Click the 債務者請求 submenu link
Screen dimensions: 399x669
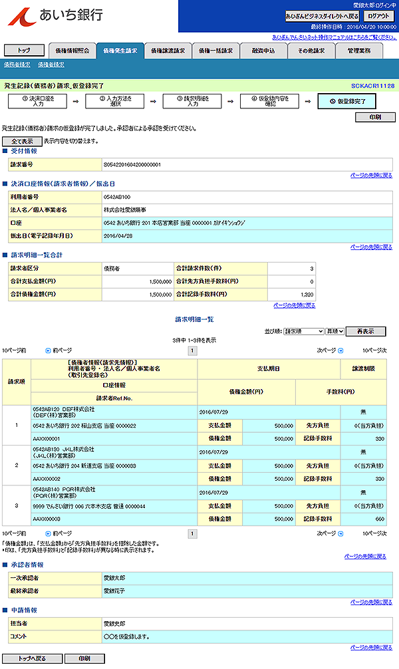(17, 65)
